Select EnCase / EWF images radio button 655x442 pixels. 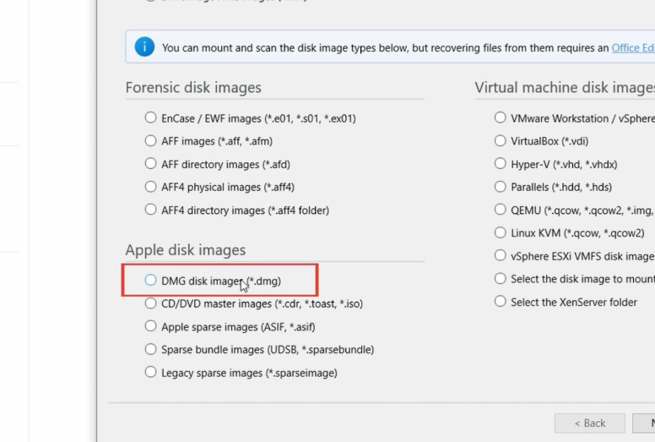pyautogui.click(x=150, y=117)
